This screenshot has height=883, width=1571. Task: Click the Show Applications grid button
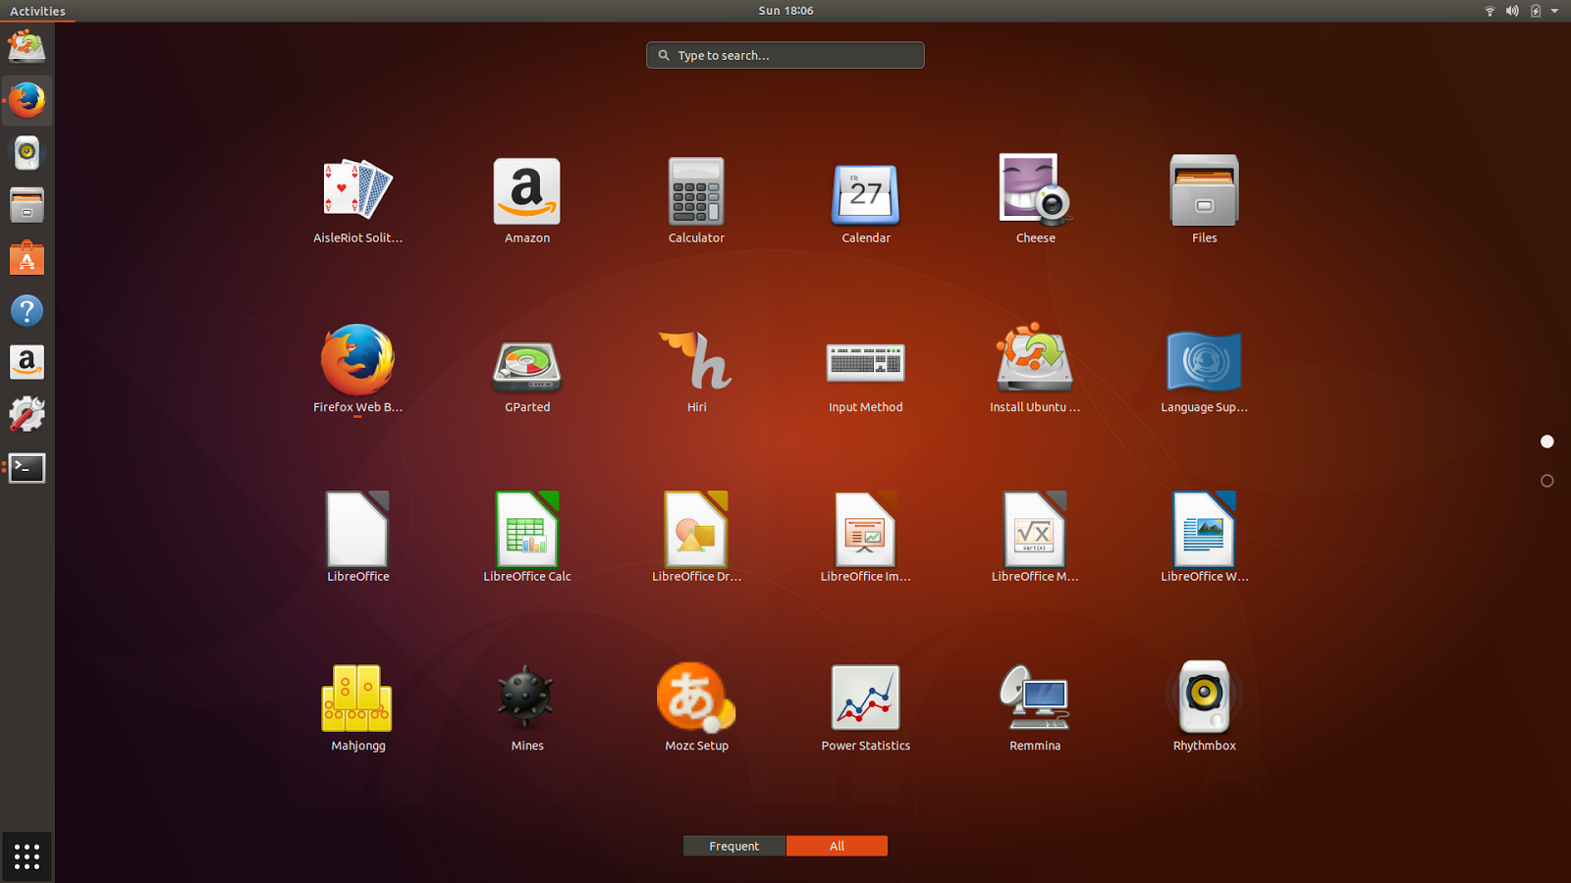27,857
